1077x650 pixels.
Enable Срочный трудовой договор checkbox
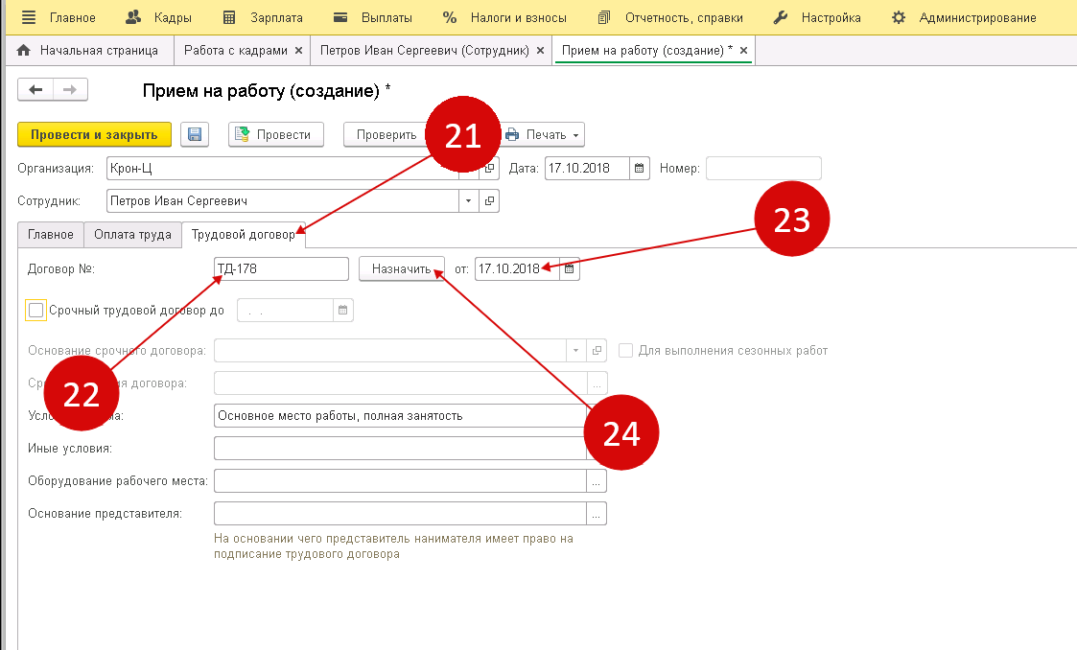[x=36, y=310]
